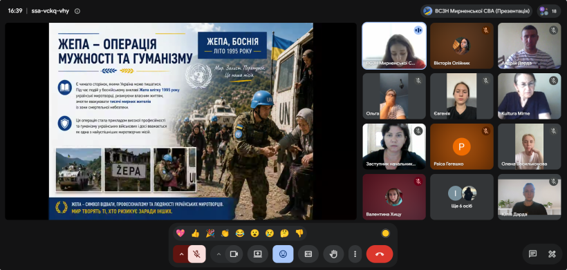Open more options three-dot menu
The height and width of the screenshot is (270, 567).
tap(355, 254)
